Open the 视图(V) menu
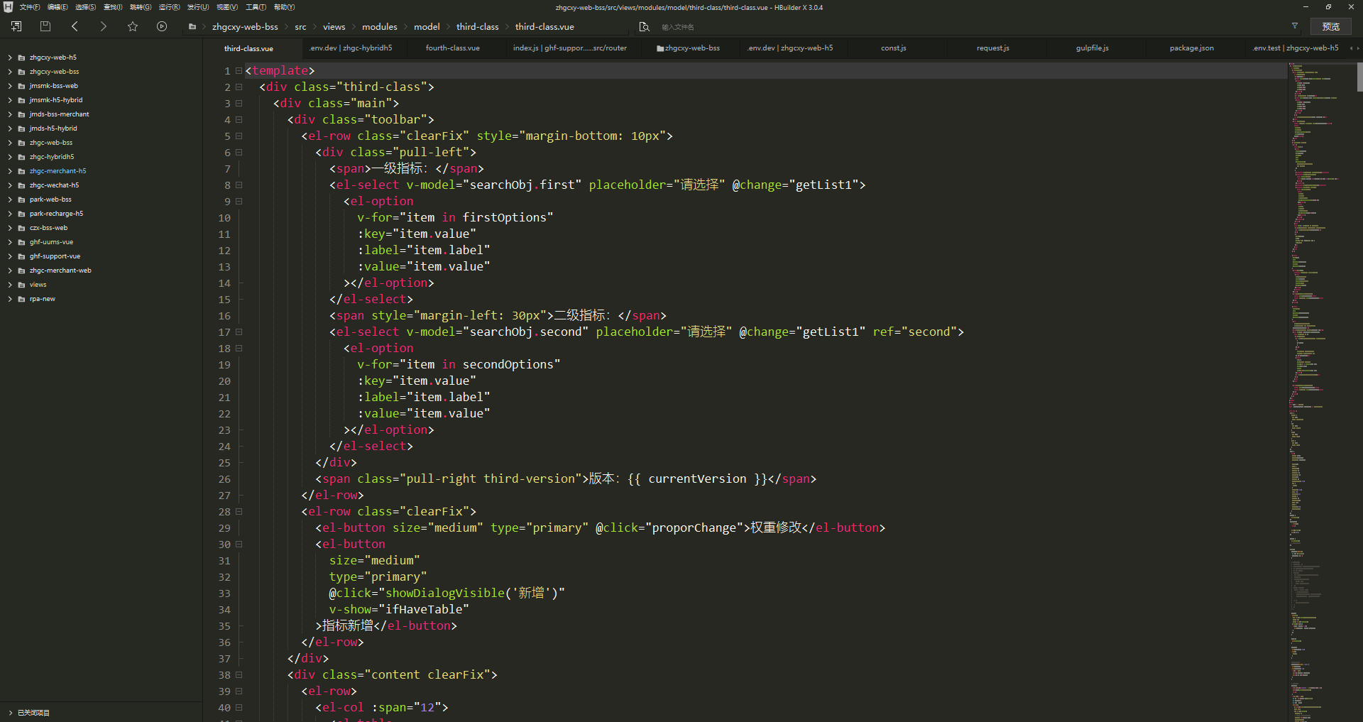The height and width of the screenshot is (722, 1363). click(x=227, y=7)
